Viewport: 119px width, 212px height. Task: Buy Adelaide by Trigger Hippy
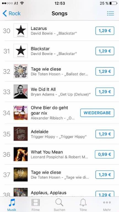click(x=105, y=134)
